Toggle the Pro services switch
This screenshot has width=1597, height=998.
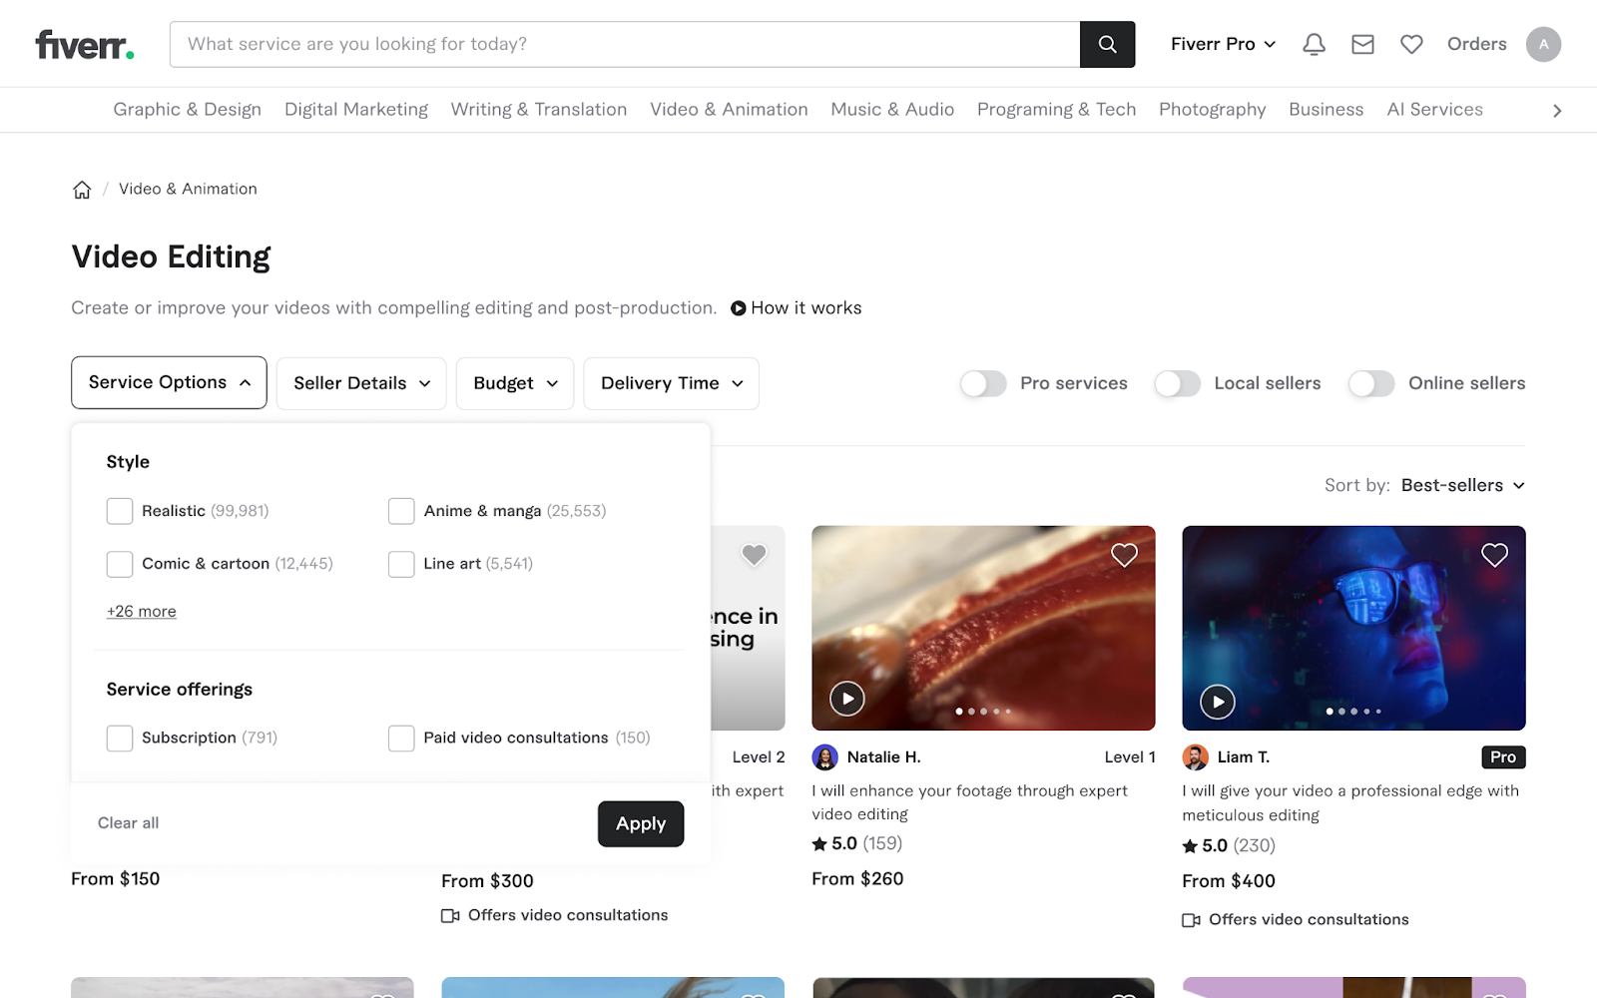[983, 383]
